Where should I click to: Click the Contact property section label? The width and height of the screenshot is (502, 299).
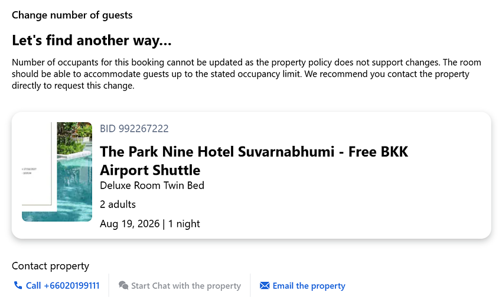[x=51, y=266]
